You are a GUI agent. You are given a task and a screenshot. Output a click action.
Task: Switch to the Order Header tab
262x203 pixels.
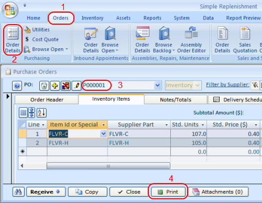47,100
